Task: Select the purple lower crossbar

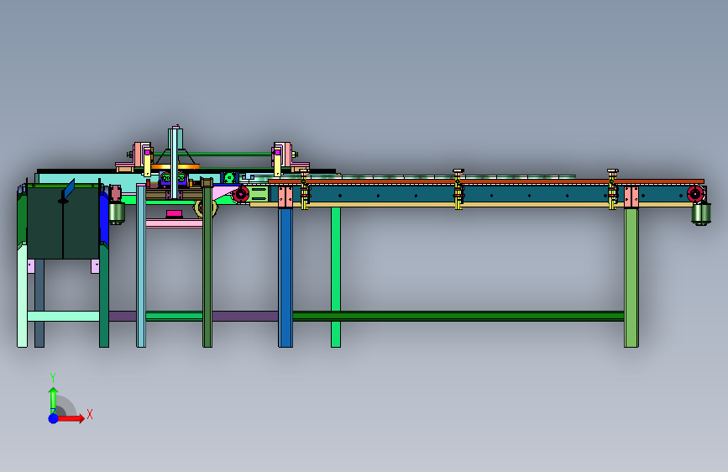Action: (x=245, y=317)
